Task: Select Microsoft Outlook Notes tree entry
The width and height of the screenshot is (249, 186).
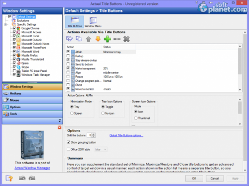Action: 35,44
